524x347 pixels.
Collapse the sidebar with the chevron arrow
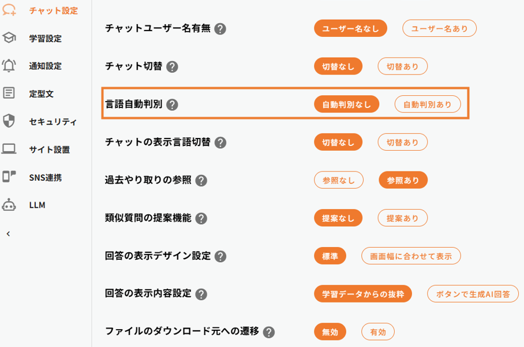(x=8, y=234)
